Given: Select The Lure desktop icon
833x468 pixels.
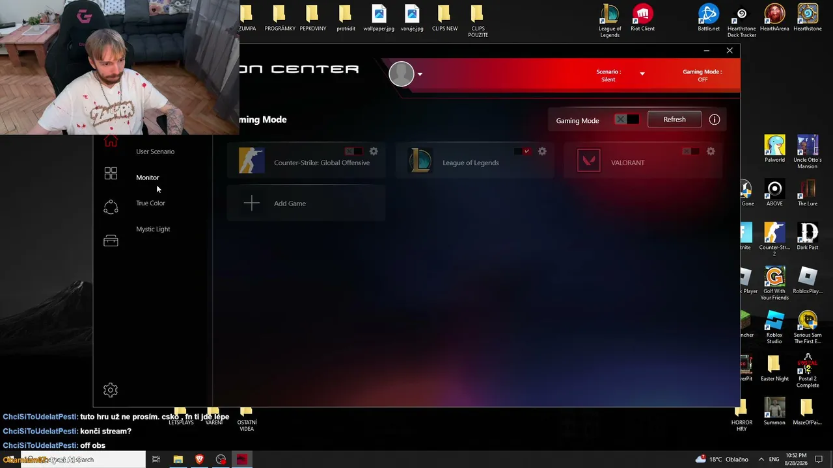Looking at the screenshot, I should click(808, 193).
